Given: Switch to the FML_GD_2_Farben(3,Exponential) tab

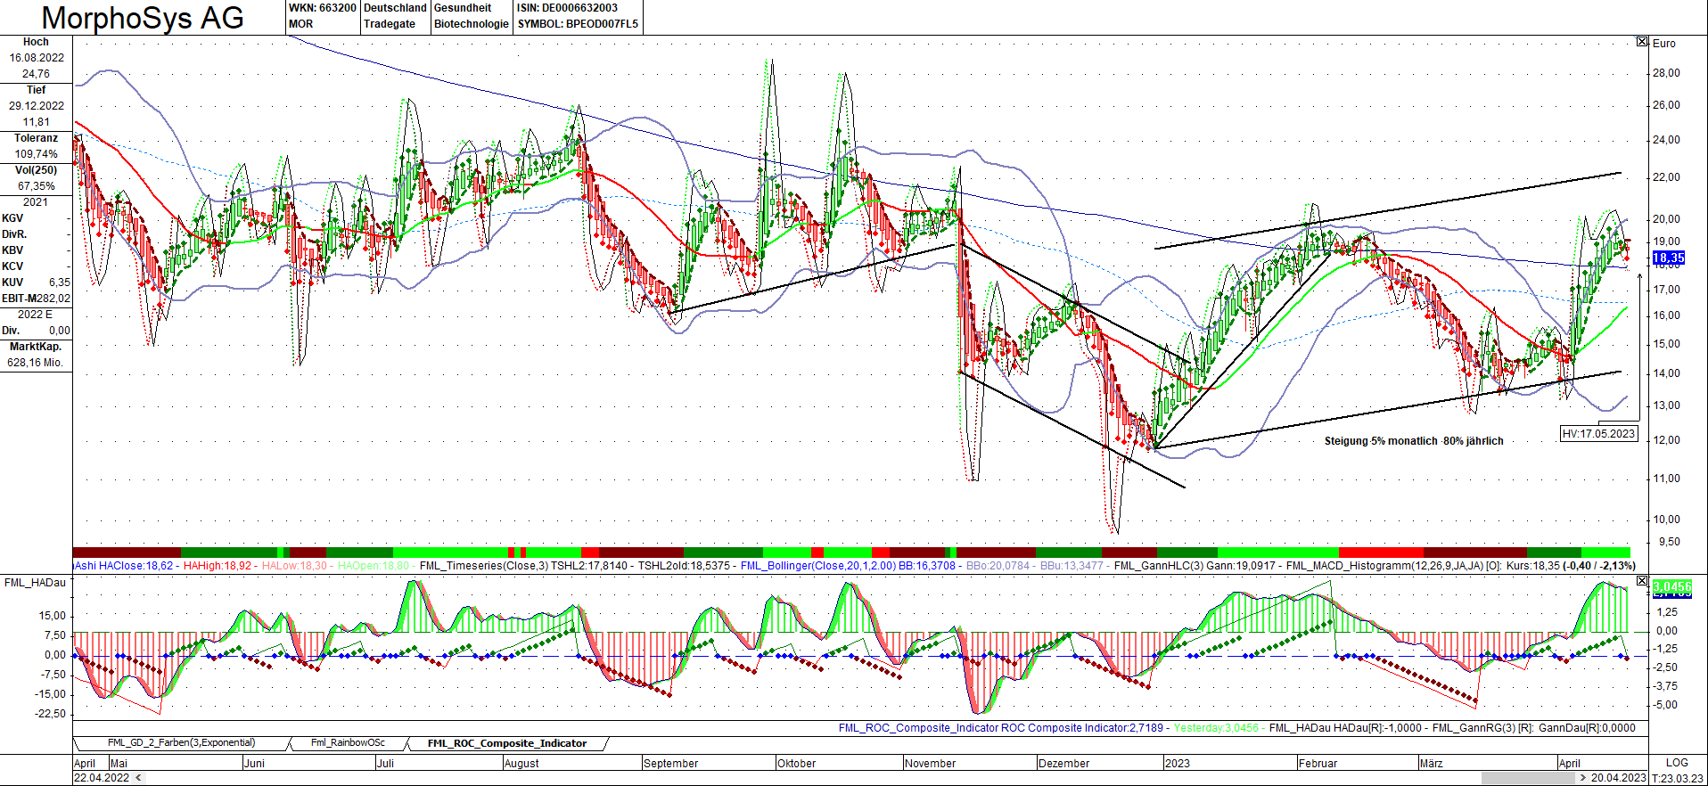Looking at the screenshot, I should click(182, 743).
